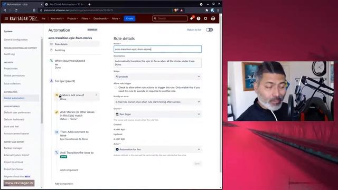The image size is (338, 190).
Task: Expand the Scope All projects dropdown
Action: 157,77
